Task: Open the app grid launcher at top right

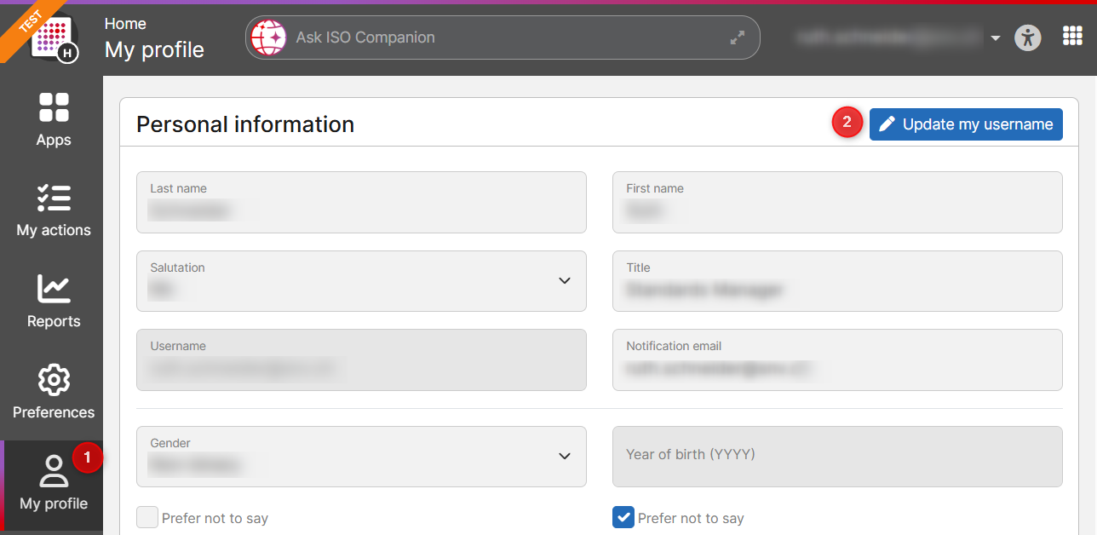Action: 1071,36
